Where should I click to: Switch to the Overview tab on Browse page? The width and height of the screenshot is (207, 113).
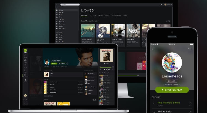click(84, 15)
